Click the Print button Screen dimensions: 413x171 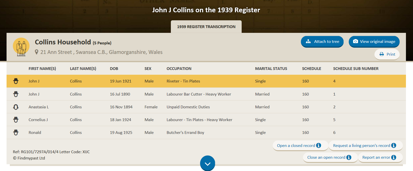pos(387,54)
